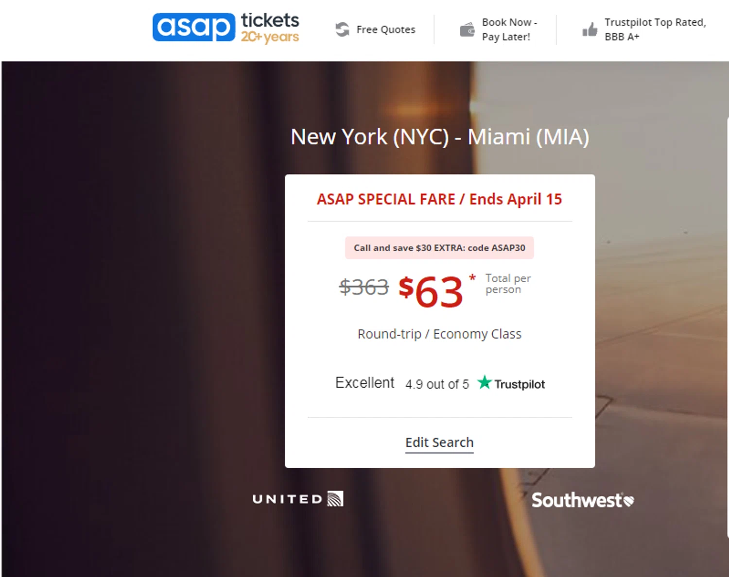Click the Round-trip / Economy Class label
This screenshot has height=577, width=729.
tap(439, 334)
